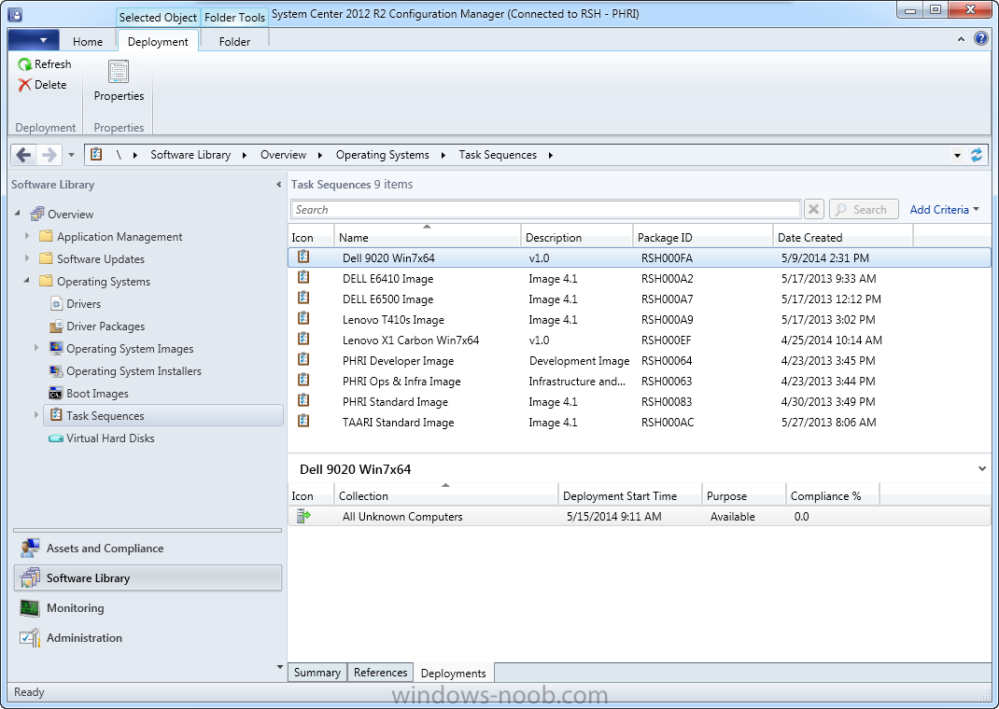Open the help question mark icon
Viewport: 999px width, 709px height.
[x=981, y=39]
